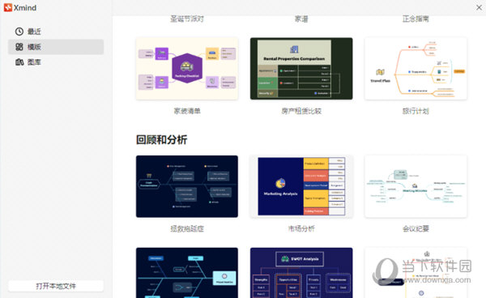The width and height of the screenshot is (486, 298).
Task: Click the Xmind logo icon
Action: pos(8,7)
